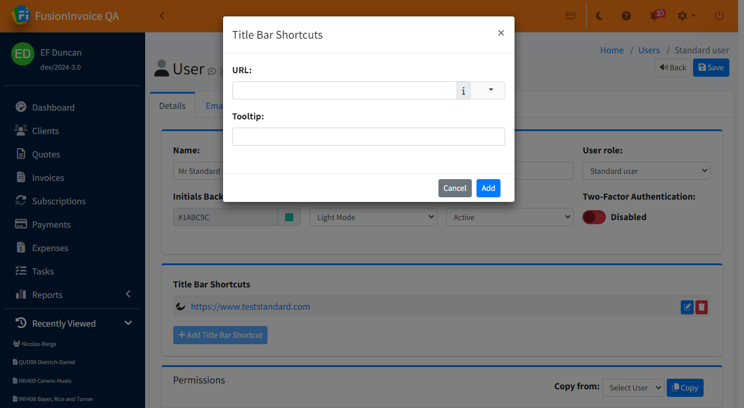The image size is (744, 408).
Task: Click the info icon beside URL field
Action: [463, 91]
